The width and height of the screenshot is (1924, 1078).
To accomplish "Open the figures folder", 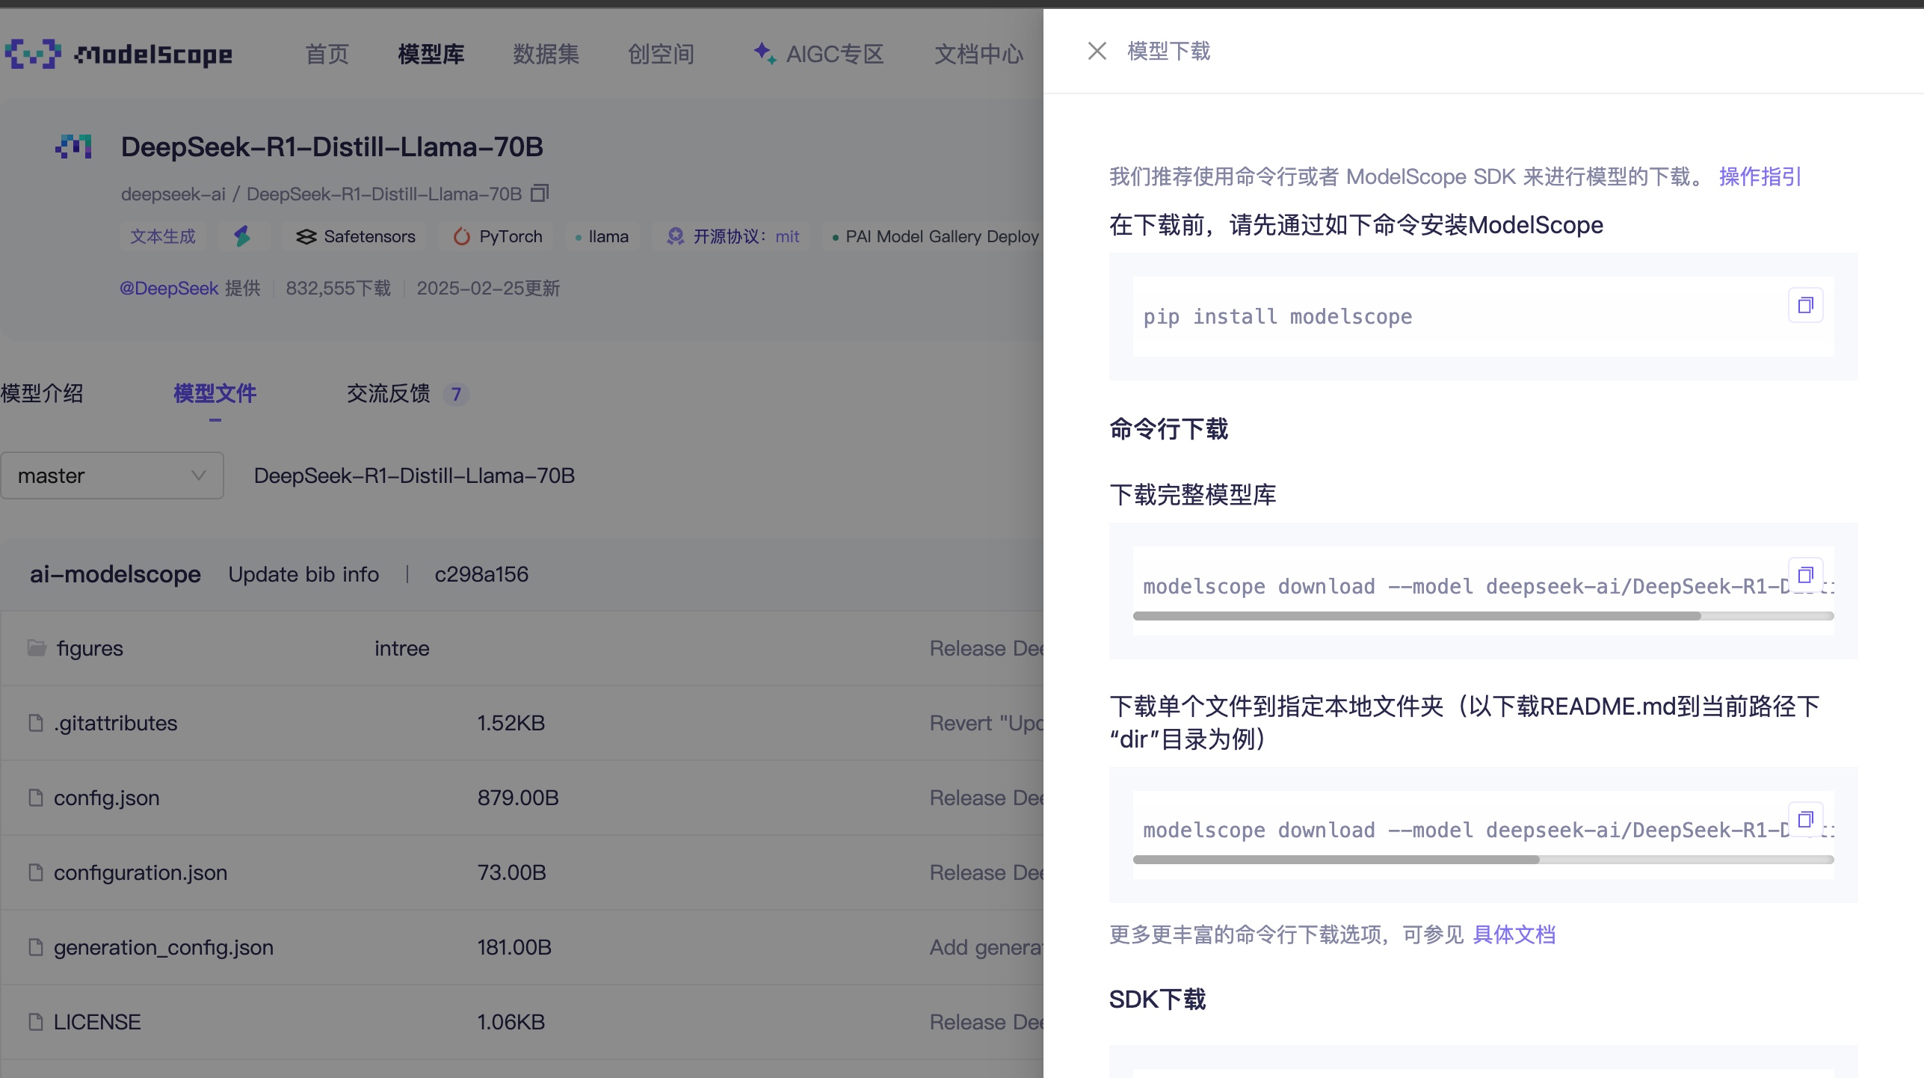I will [x=90, y=648].
